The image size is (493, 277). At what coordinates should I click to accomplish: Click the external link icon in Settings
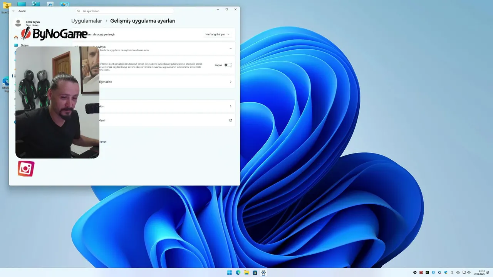pos(231,120)
